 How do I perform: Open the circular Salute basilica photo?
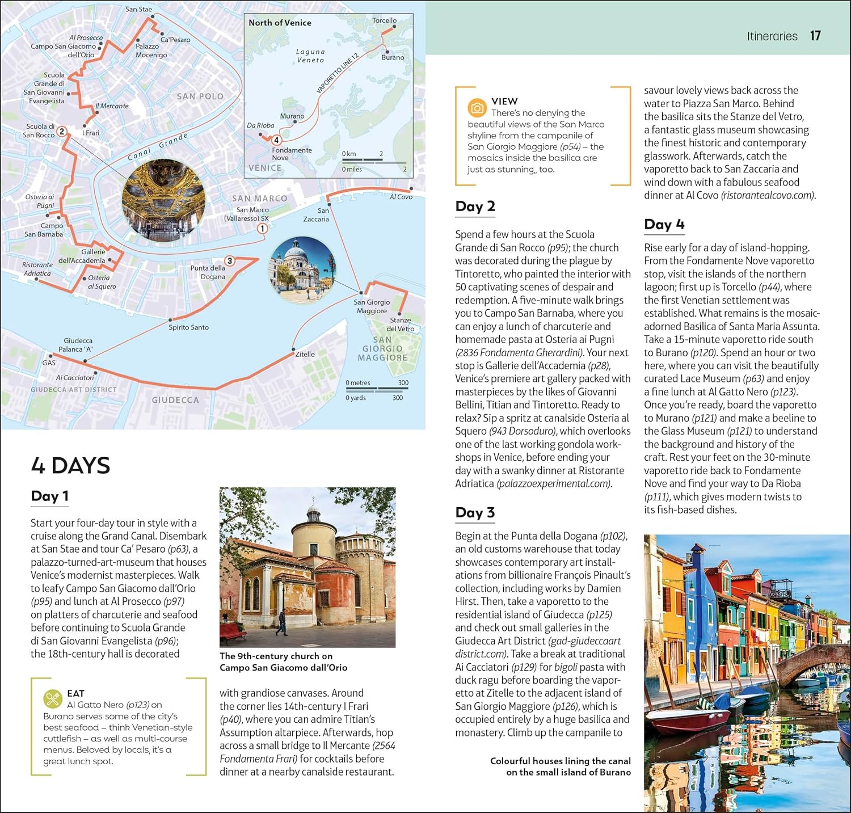pos(302,269)
